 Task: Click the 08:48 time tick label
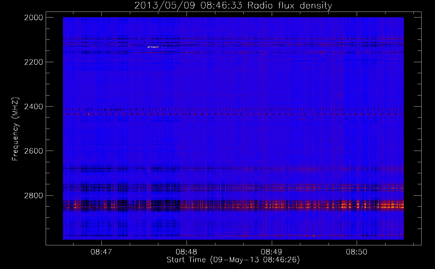tap(186, 252)
